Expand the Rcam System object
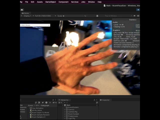This screenshot has width=160, height=120. pos(65,114)
